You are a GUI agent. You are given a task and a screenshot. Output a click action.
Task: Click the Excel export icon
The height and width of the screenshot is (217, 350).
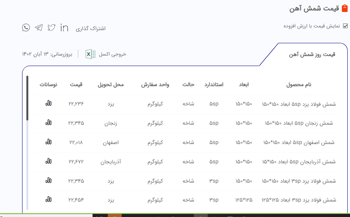pos(90,54)
